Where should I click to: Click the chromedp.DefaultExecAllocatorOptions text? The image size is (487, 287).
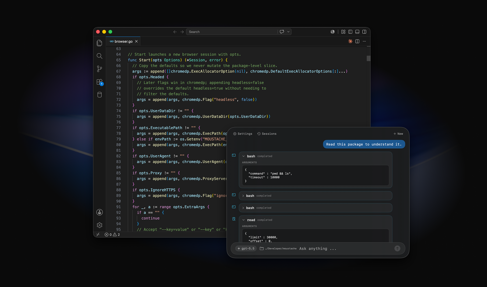pyautogui.click(x=291, y=71)
